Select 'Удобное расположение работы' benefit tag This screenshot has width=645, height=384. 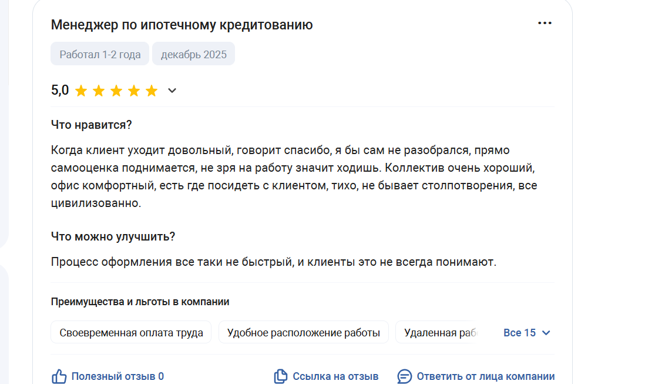(303, 333)
